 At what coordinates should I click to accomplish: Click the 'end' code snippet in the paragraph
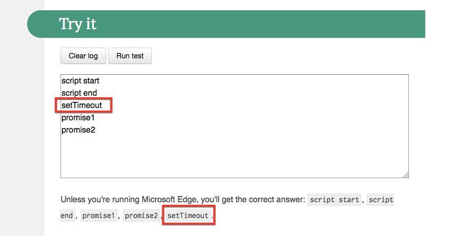click(x=67, y=216)
